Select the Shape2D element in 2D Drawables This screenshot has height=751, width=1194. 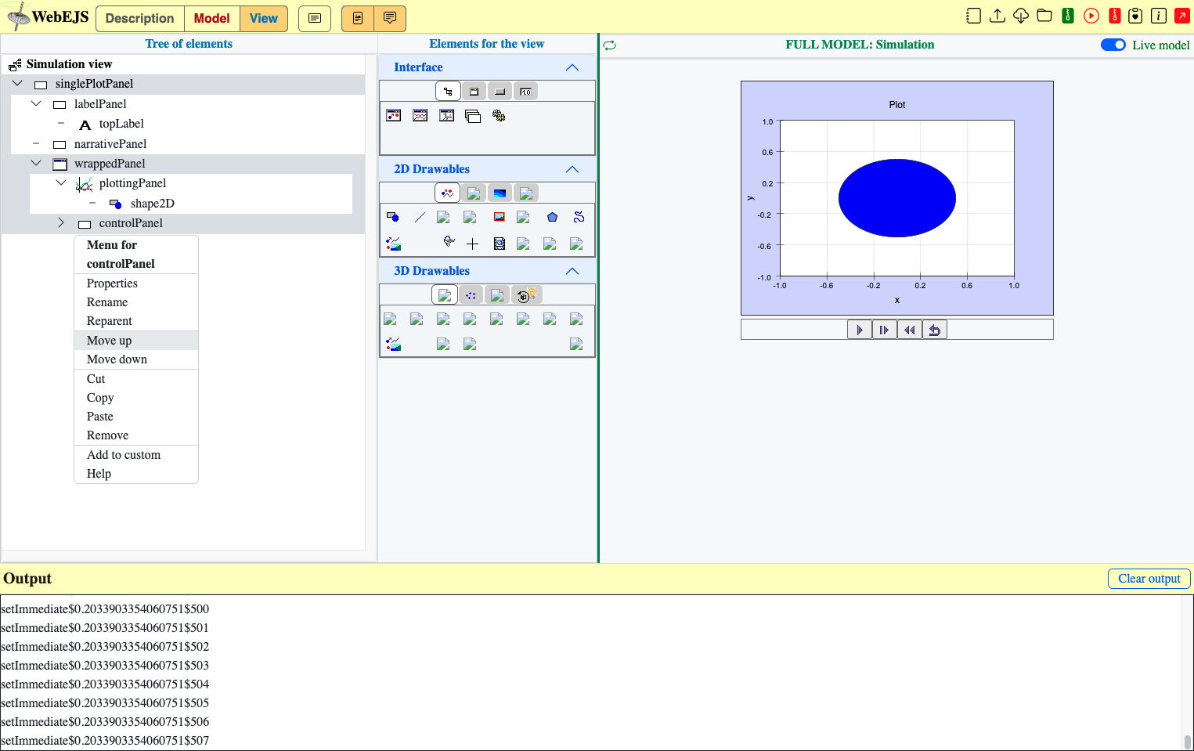click(x=393, y=217)
